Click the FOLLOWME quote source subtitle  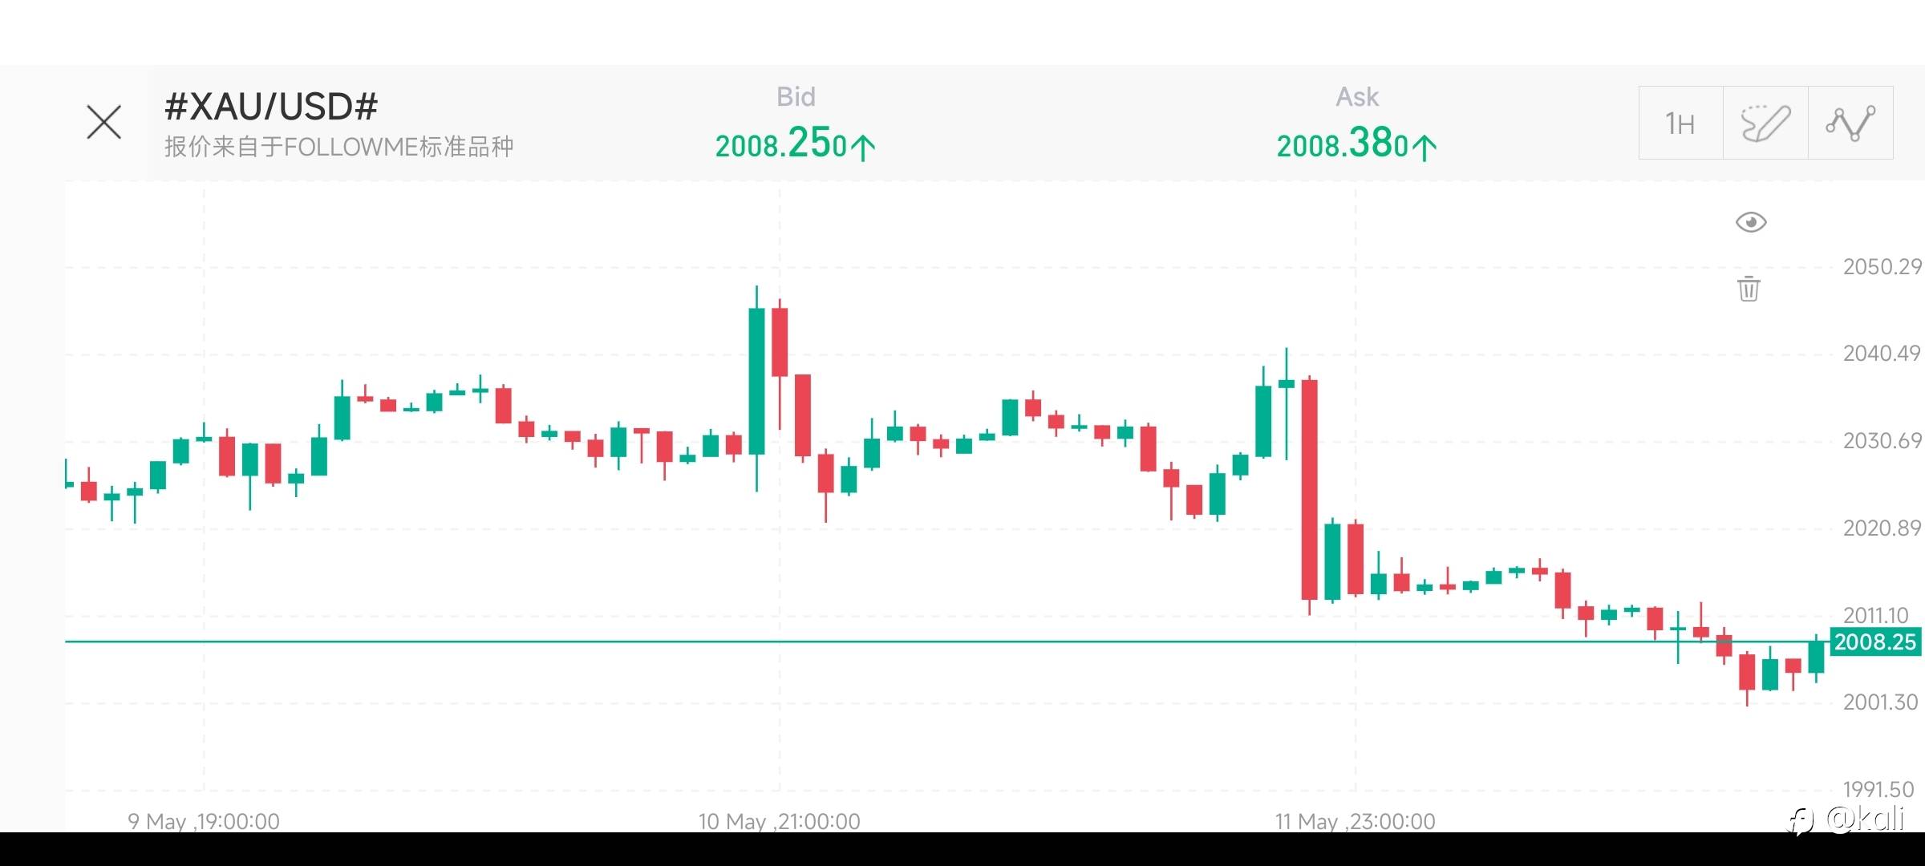click(338, 147)
